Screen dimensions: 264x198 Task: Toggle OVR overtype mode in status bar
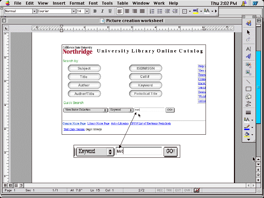click(187, 190)
